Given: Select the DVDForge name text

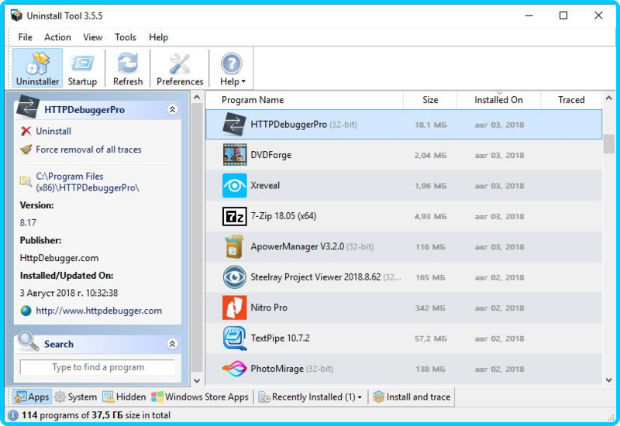Looking at the screenshot, I should 270,155.
